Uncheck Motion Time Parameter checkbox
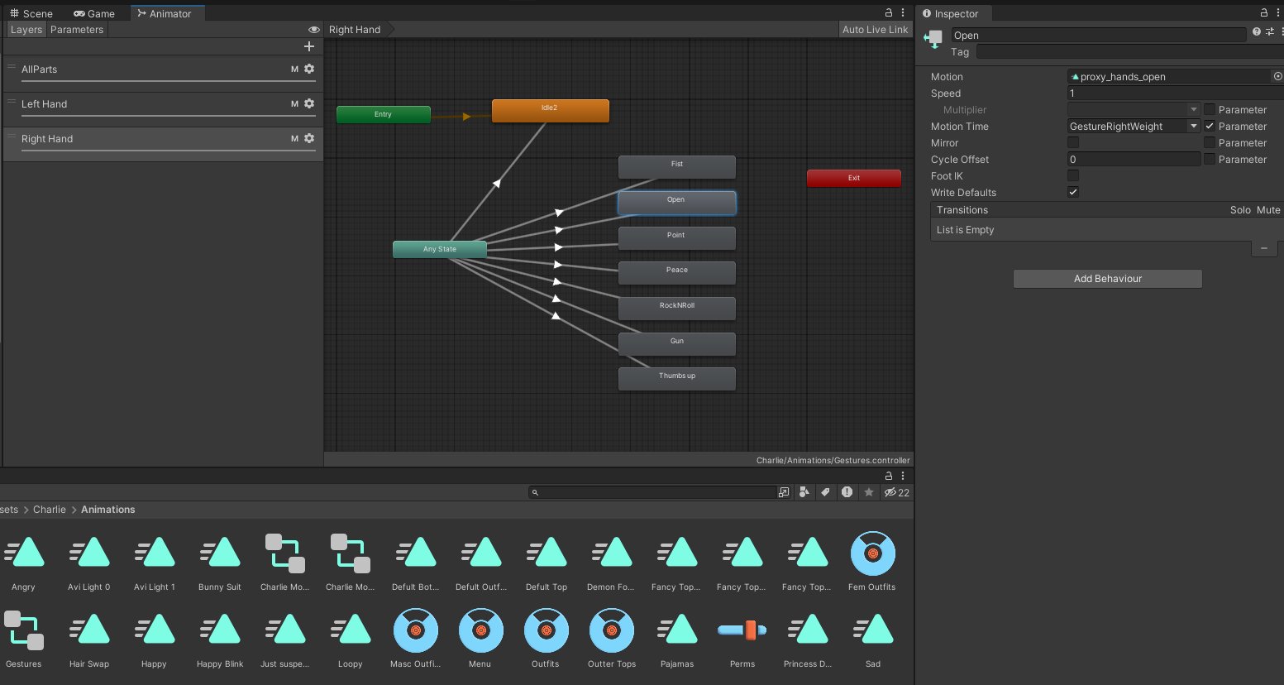Viewport: 1284px width, 685px height. pyautogui.click(x=1210, y=127)
